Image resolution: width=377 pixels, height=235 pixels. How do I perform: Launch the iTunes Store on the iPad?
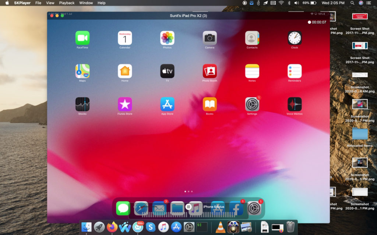[125, 104]
